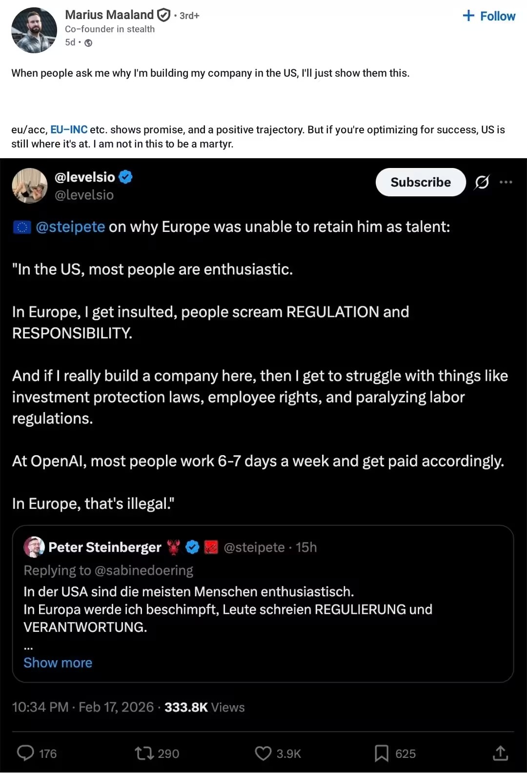Click Marius Maaland's verification shield badge
The image size is (527, 774).
coord(164,15)
